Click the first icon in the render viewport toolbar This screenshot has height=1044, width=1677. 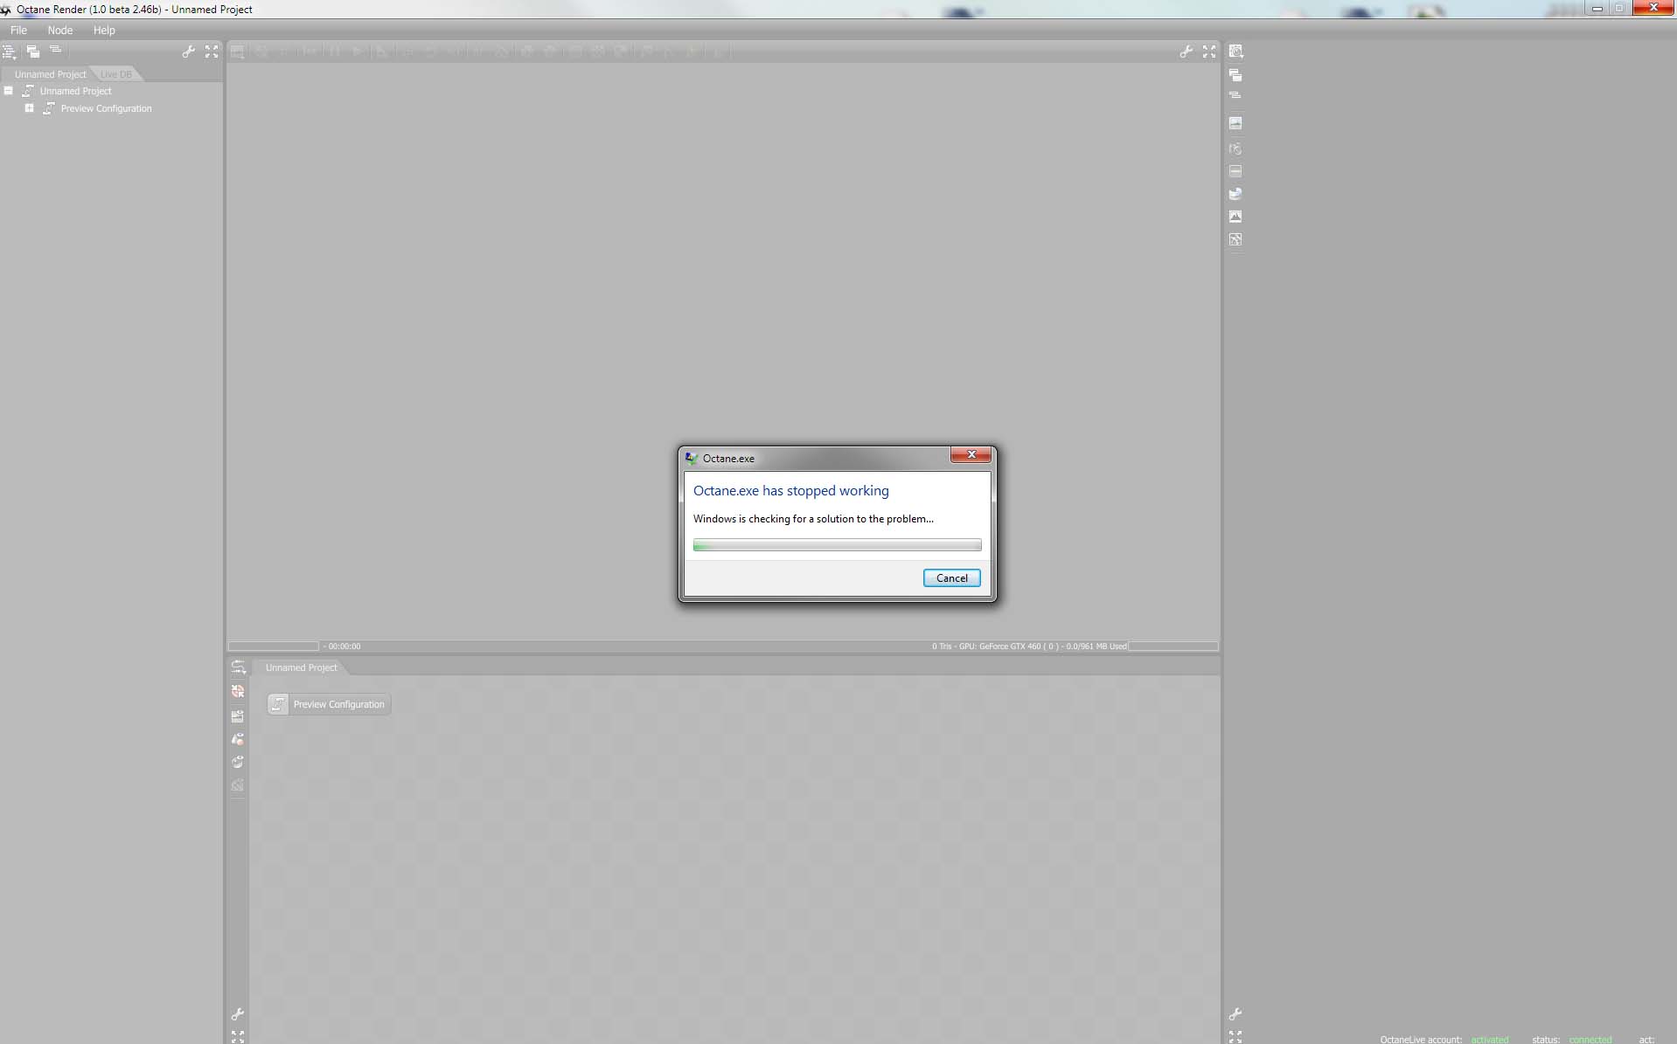pos(238,52)
